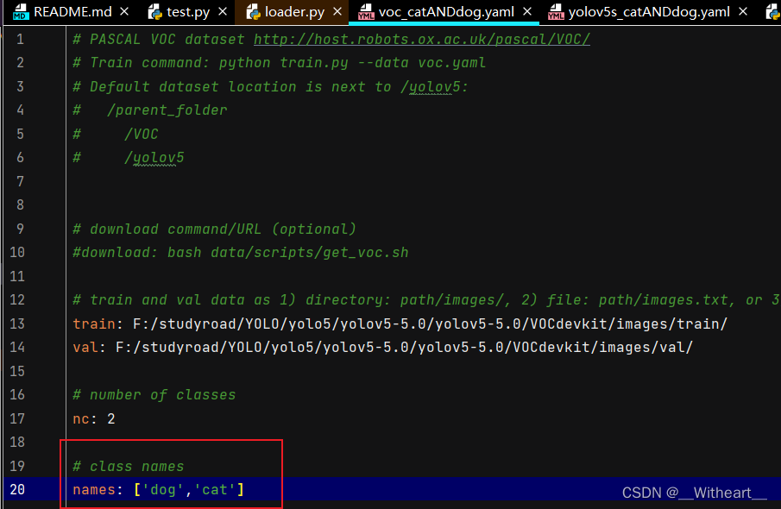Click the val images path value

pos(404,347)
